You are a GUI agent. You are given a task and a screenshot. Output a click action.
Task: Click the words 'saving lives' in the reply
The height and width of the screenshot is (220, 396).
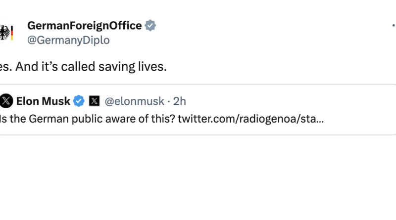coord(133,67)
